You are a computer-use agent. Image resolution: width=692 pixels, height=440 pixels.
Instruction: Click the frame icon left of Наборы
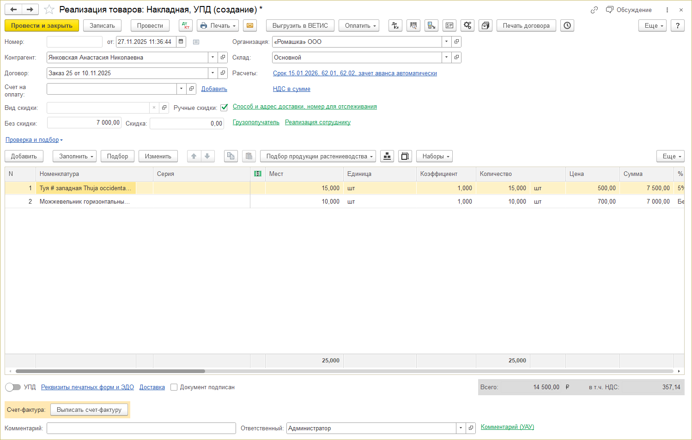point(405,157)
